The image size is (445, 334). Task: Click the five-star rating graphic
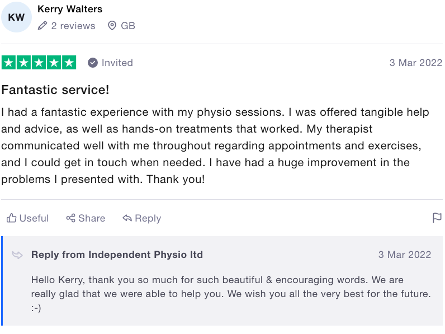tap(39, 63)
